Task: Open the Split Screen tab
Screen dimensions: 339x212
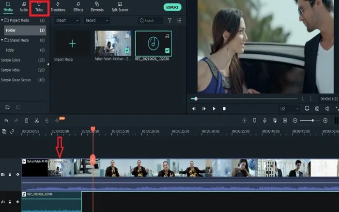Action: [x=120, y=7]
